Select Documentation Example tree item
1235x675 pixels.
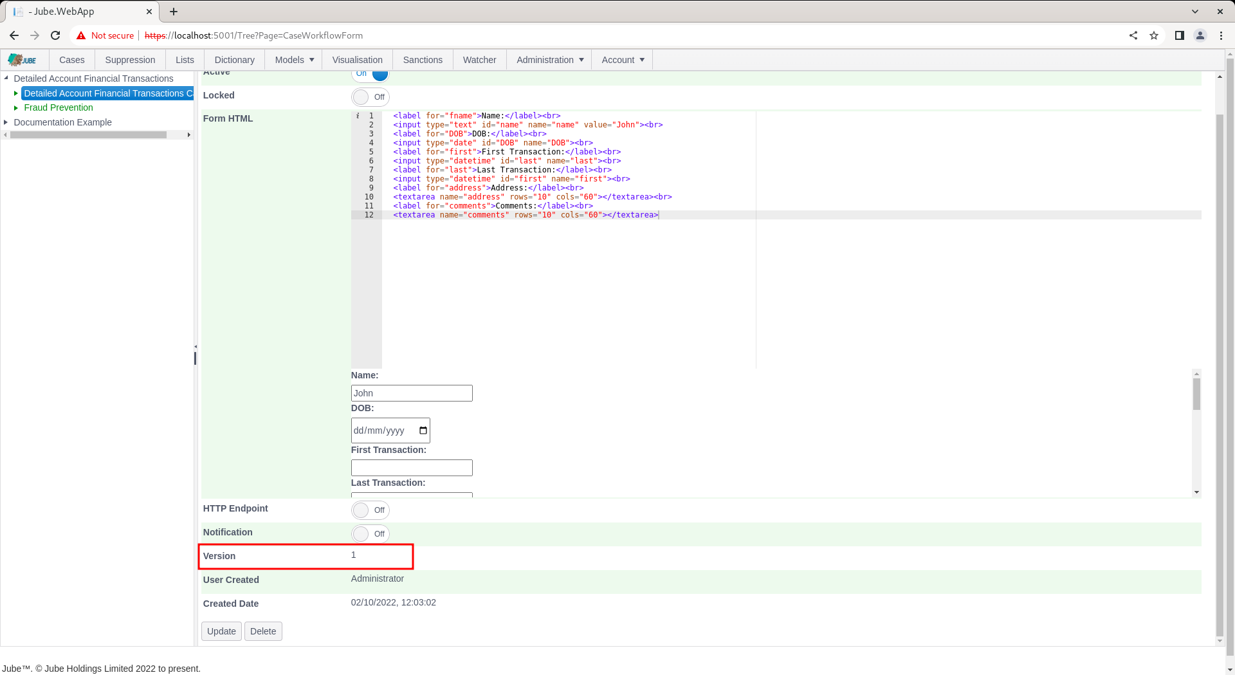point(62,122)
